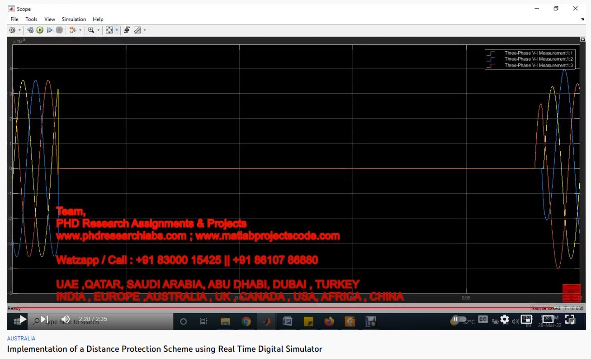The height and width of the screenshot is (359, 591).
Task: Click the dock arrow at menu bar's right end
Action: coord(582,19)
